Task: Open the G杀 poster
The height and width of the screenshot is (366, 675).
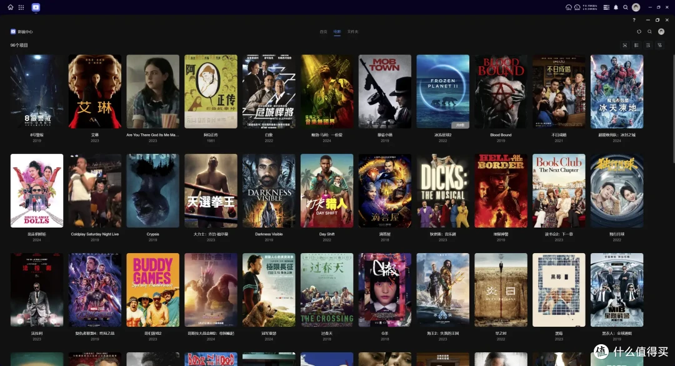Action: tap(385, 290)
